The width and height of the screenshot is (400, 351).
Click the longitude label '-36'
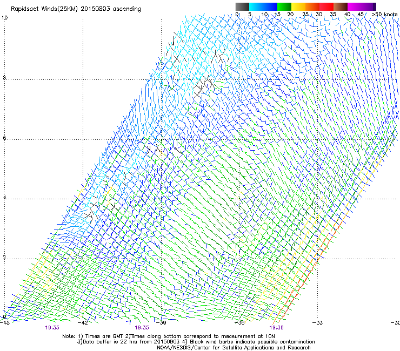(x=239, y=322)
